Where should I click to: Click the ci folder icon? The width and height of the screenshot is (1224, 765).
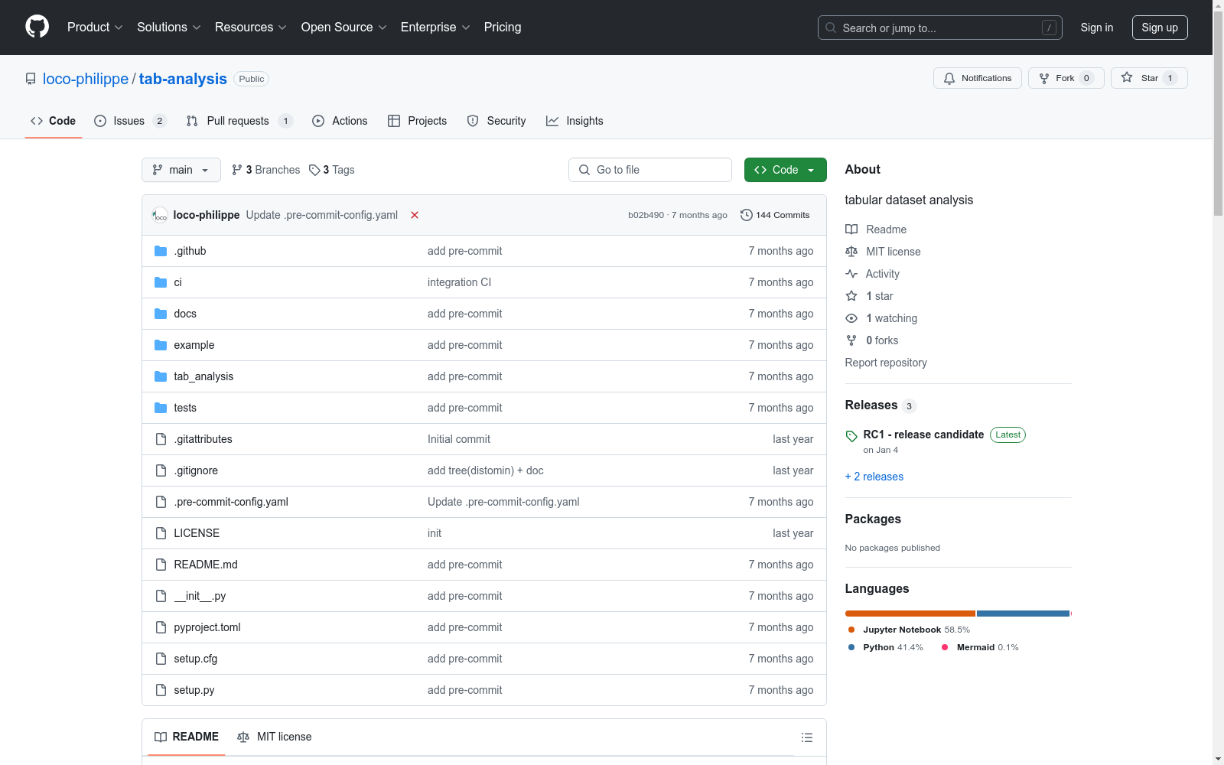click(x=161, y=282)
